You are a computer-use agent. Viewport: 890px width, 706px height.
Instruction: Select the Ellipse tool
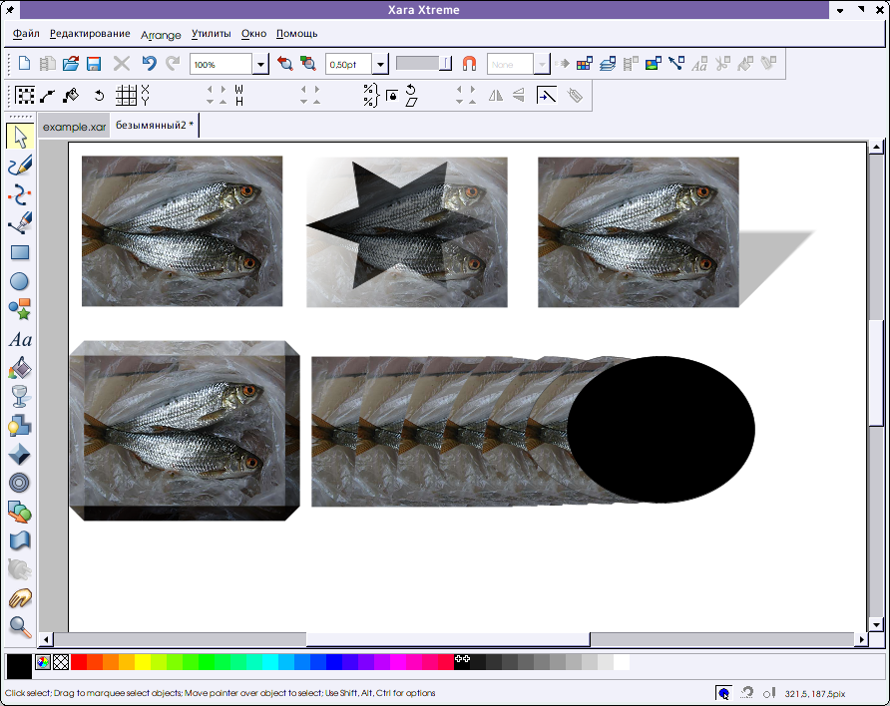19,281
